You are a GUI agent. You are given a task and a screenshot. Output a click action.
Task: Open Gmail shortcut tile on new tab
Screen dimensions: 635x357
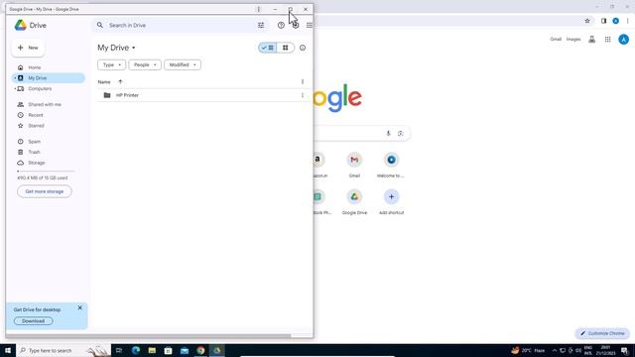354,165
